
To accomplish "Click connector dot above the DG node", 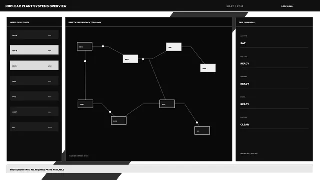I will (197, 122).
